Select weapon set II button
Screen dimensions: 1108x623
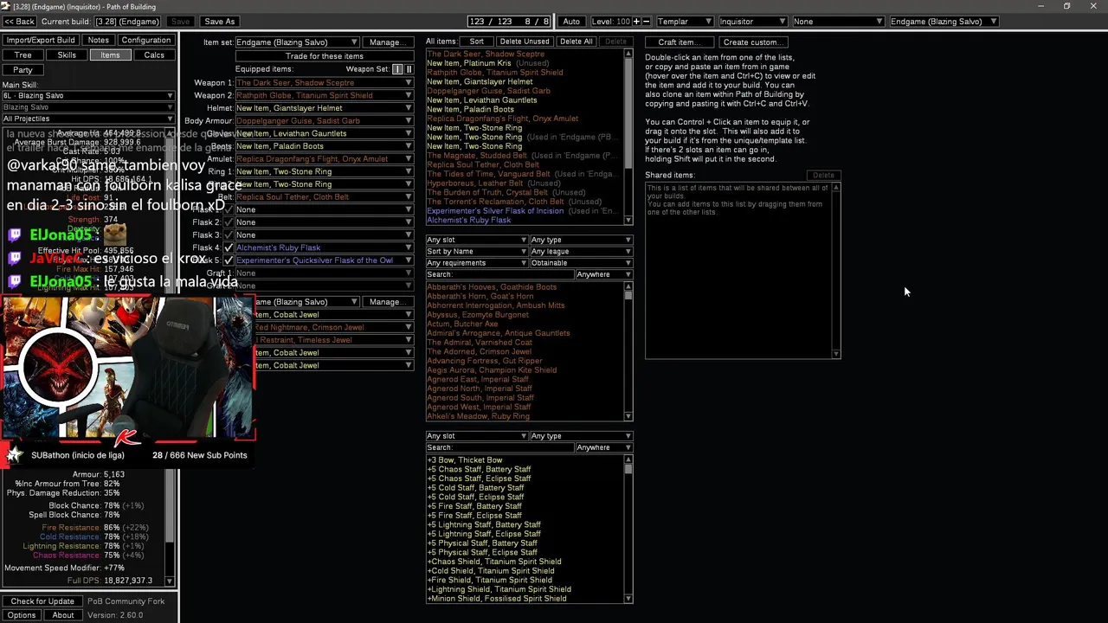[x=409, y=69]
